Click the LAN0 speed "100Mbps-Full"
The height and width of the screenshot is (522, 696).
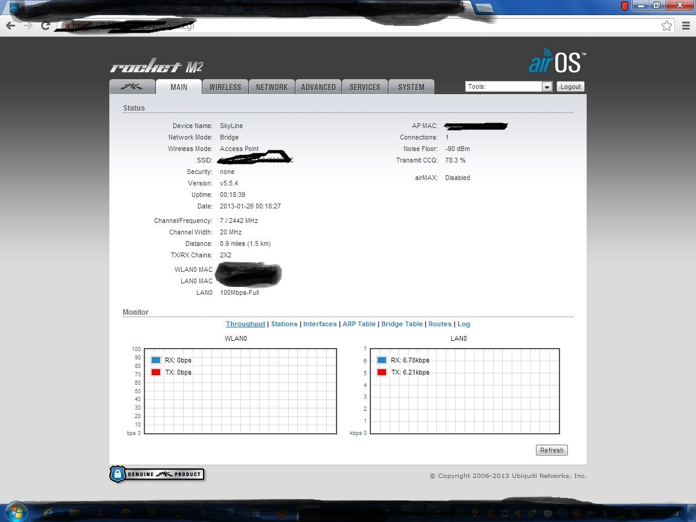[x=240, y=292]
